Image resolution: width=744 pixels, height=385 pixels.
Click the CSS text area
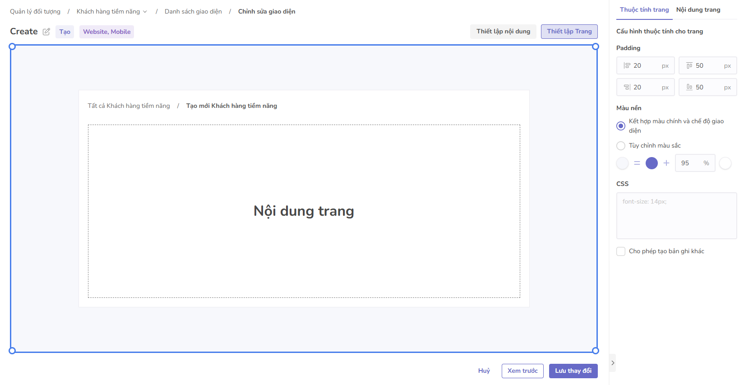[x=676, y=216]
